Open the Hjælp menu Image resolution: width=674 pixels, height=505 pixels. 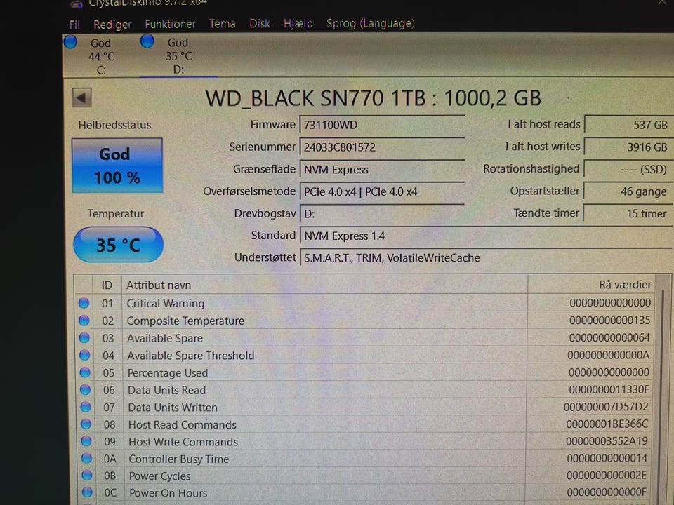298,24
